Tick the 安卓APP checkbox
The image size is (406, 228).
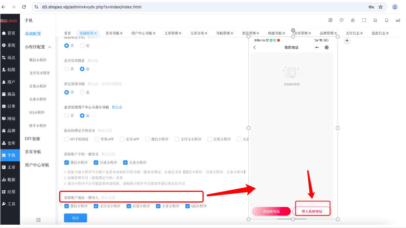click(122, 139)
